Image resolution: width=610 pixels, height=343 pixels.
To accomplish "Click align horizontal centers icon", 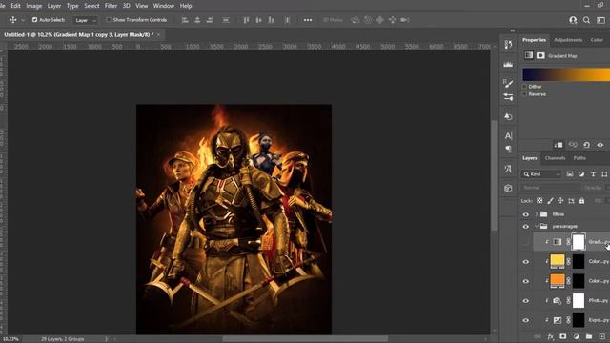I will (x=197, y=20).
